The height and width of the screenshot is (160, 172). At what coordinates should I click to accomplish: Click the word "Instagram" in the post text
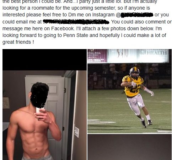(103, 15)
